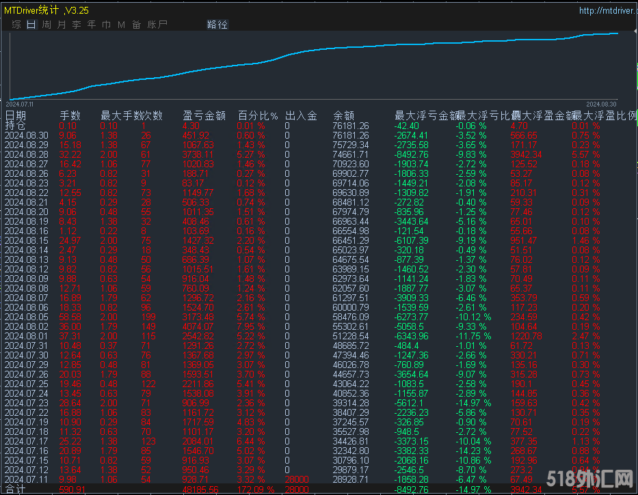638x495 pixels.
Task: Click the total profit value 48185.56
Action: [x=200, y=490]
